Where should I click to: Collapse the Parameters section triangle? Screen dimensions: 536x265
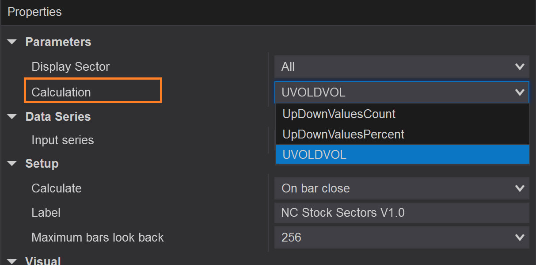(12, 42)
